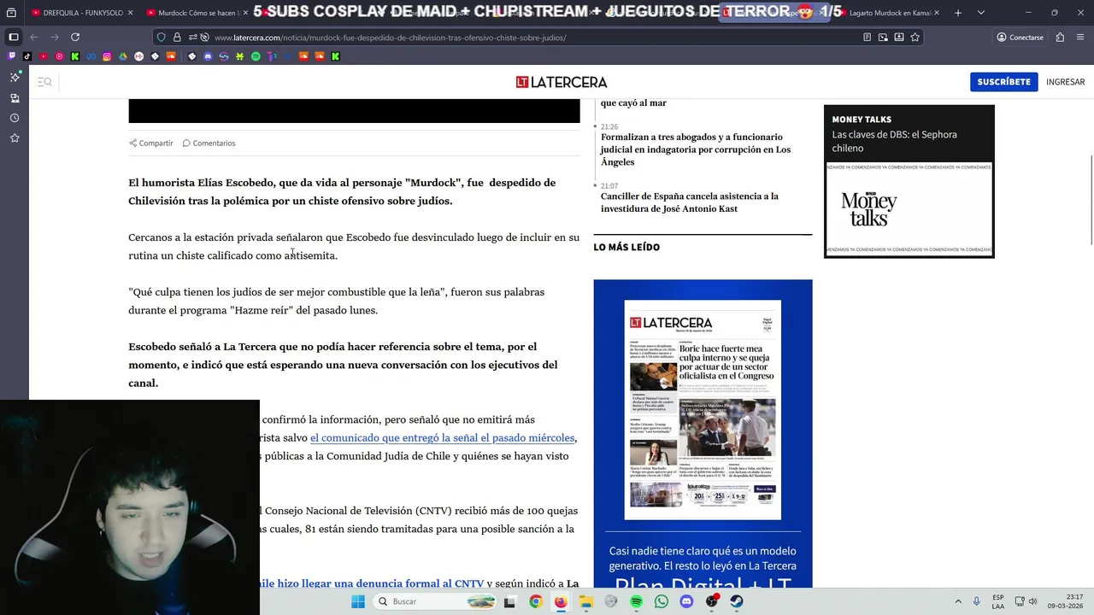
Task: Click the SUSCRÍBETE button
Action: tap(1003, 82)
